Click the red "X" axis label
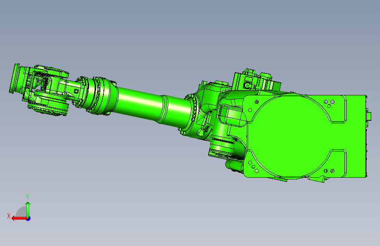 9,216
